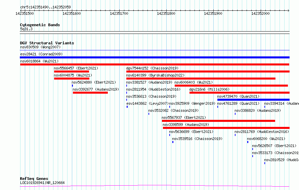Select the dgv216n6 (Mills2006) label

pyautogui.click(x=209, y=89)
